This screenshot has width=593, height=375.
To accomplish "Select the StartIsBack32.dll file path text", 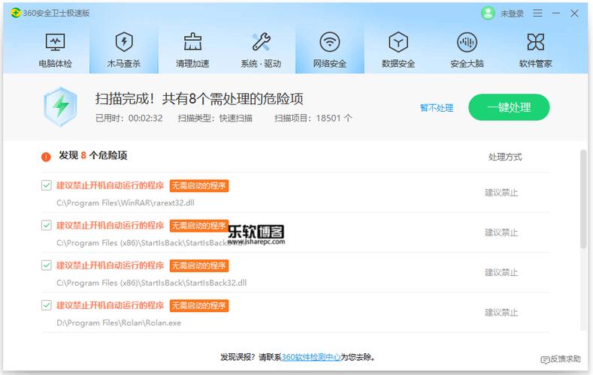I will point(151,283).
